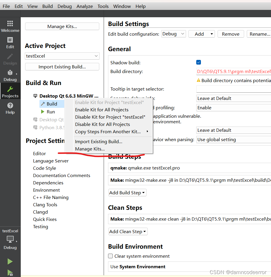271x277 pixels.
Task: Click the Rename... button
Action: (x=259, y=34)
